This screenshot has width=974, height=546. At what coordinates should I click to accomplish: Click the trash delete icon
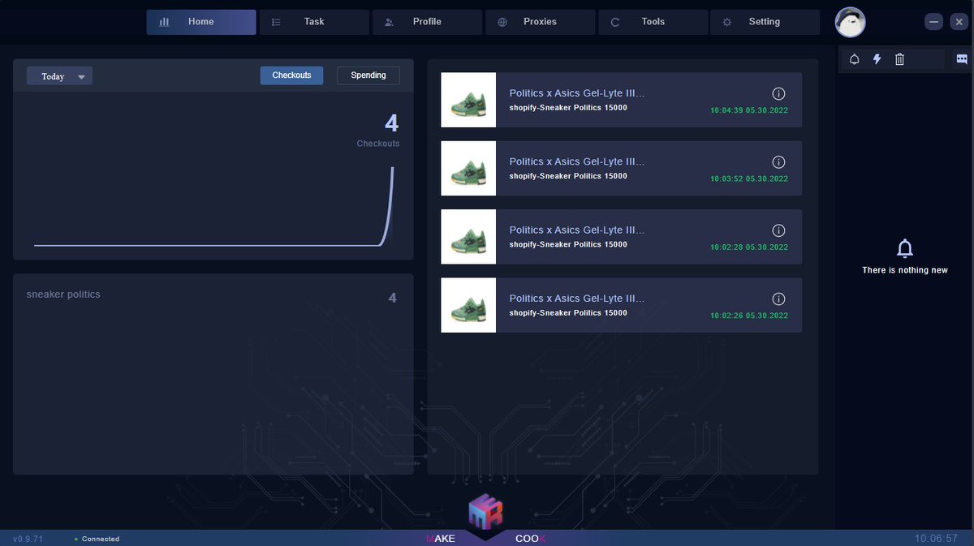click(899, 59)
